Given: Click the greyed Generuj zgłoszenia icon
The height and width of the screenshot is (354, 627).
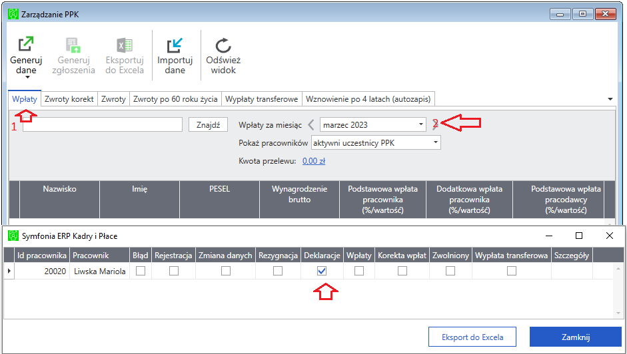Looking at the screenshot, I should point(73,45).
